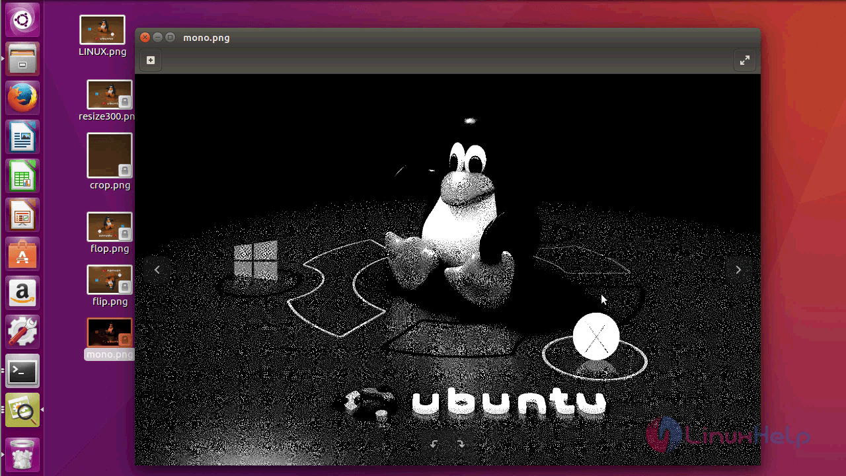Launch Firefox web browser

[x=22, y=98]
